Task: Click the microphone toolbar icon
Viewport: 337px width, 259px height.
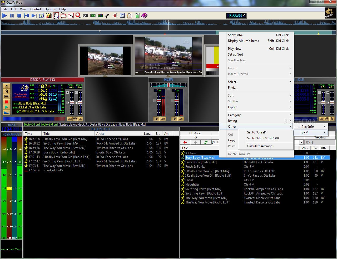Action: 107,16
